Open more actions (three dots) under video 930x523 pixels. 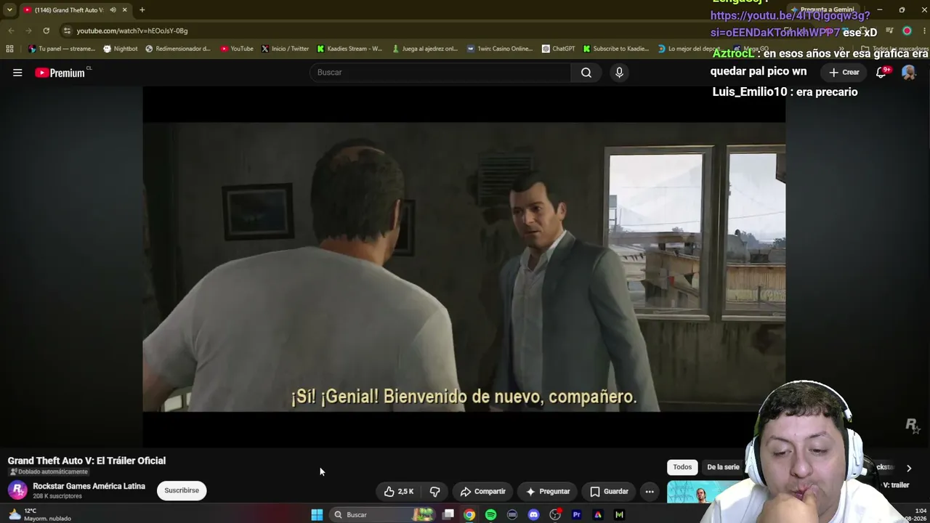click(650, 492)
